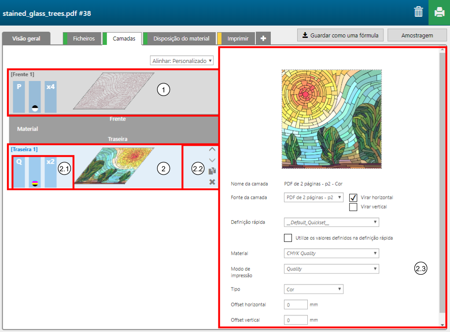Click the 'Material' label in the gray bar

pos(28,129)
